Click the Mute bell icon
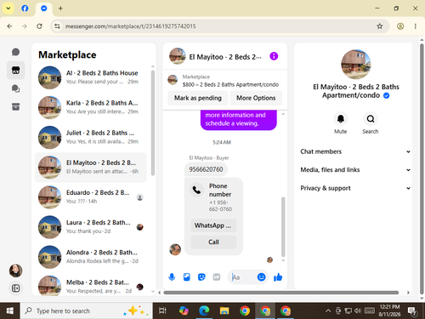This screenshot has width=425, height=319. point(341,119)
